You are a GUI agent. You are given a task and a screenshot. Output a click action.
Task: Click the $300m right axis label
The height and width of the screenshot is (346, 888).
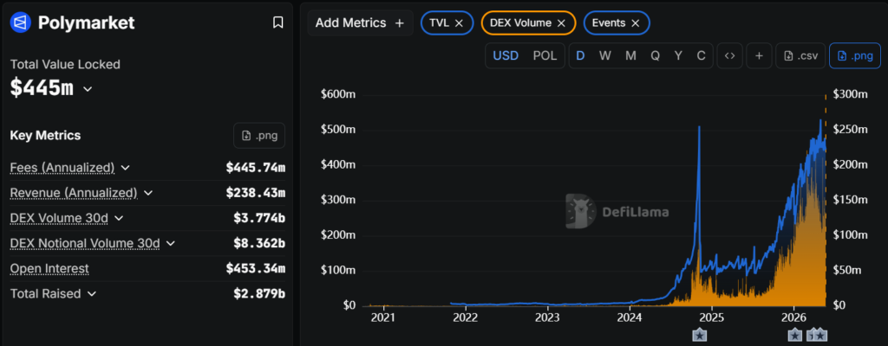(851, 94)
